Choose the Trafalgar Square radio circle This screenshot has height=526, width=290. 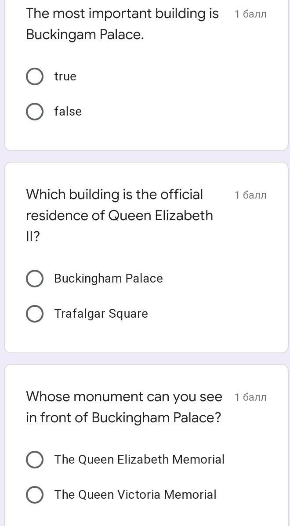click(x=35, y=314)
